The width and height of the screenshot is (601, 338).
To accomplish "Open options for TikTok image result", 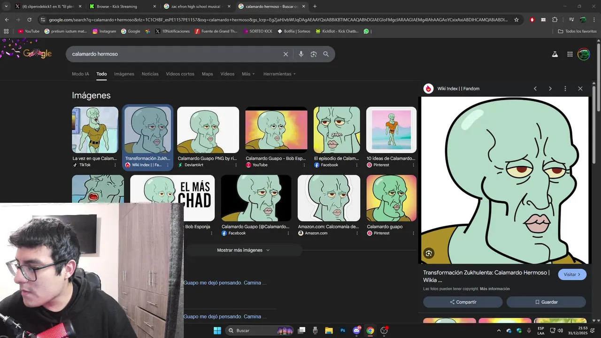I will (x=115, y=165).
